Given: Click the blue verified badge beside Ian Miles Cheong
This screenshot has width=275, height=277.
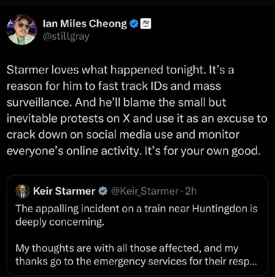Looking at the screenshot, I should click(x=134, y=24).
